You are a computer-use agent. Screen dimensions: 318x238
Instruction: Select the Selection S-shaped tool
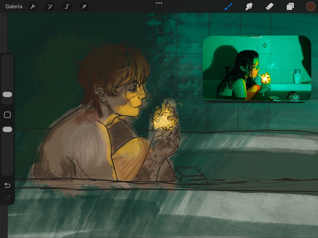pyautogui.click(x=67, y=6)
